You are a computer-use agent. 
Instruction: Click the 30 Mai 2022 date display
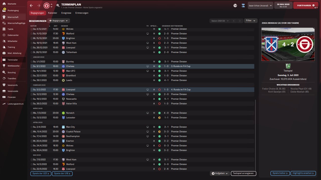pos(283,5)
